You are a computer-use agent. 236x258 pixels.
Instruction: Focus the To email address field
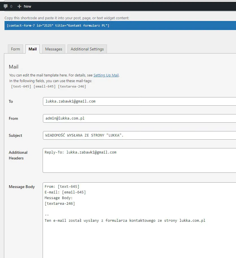tap(138, 101)
